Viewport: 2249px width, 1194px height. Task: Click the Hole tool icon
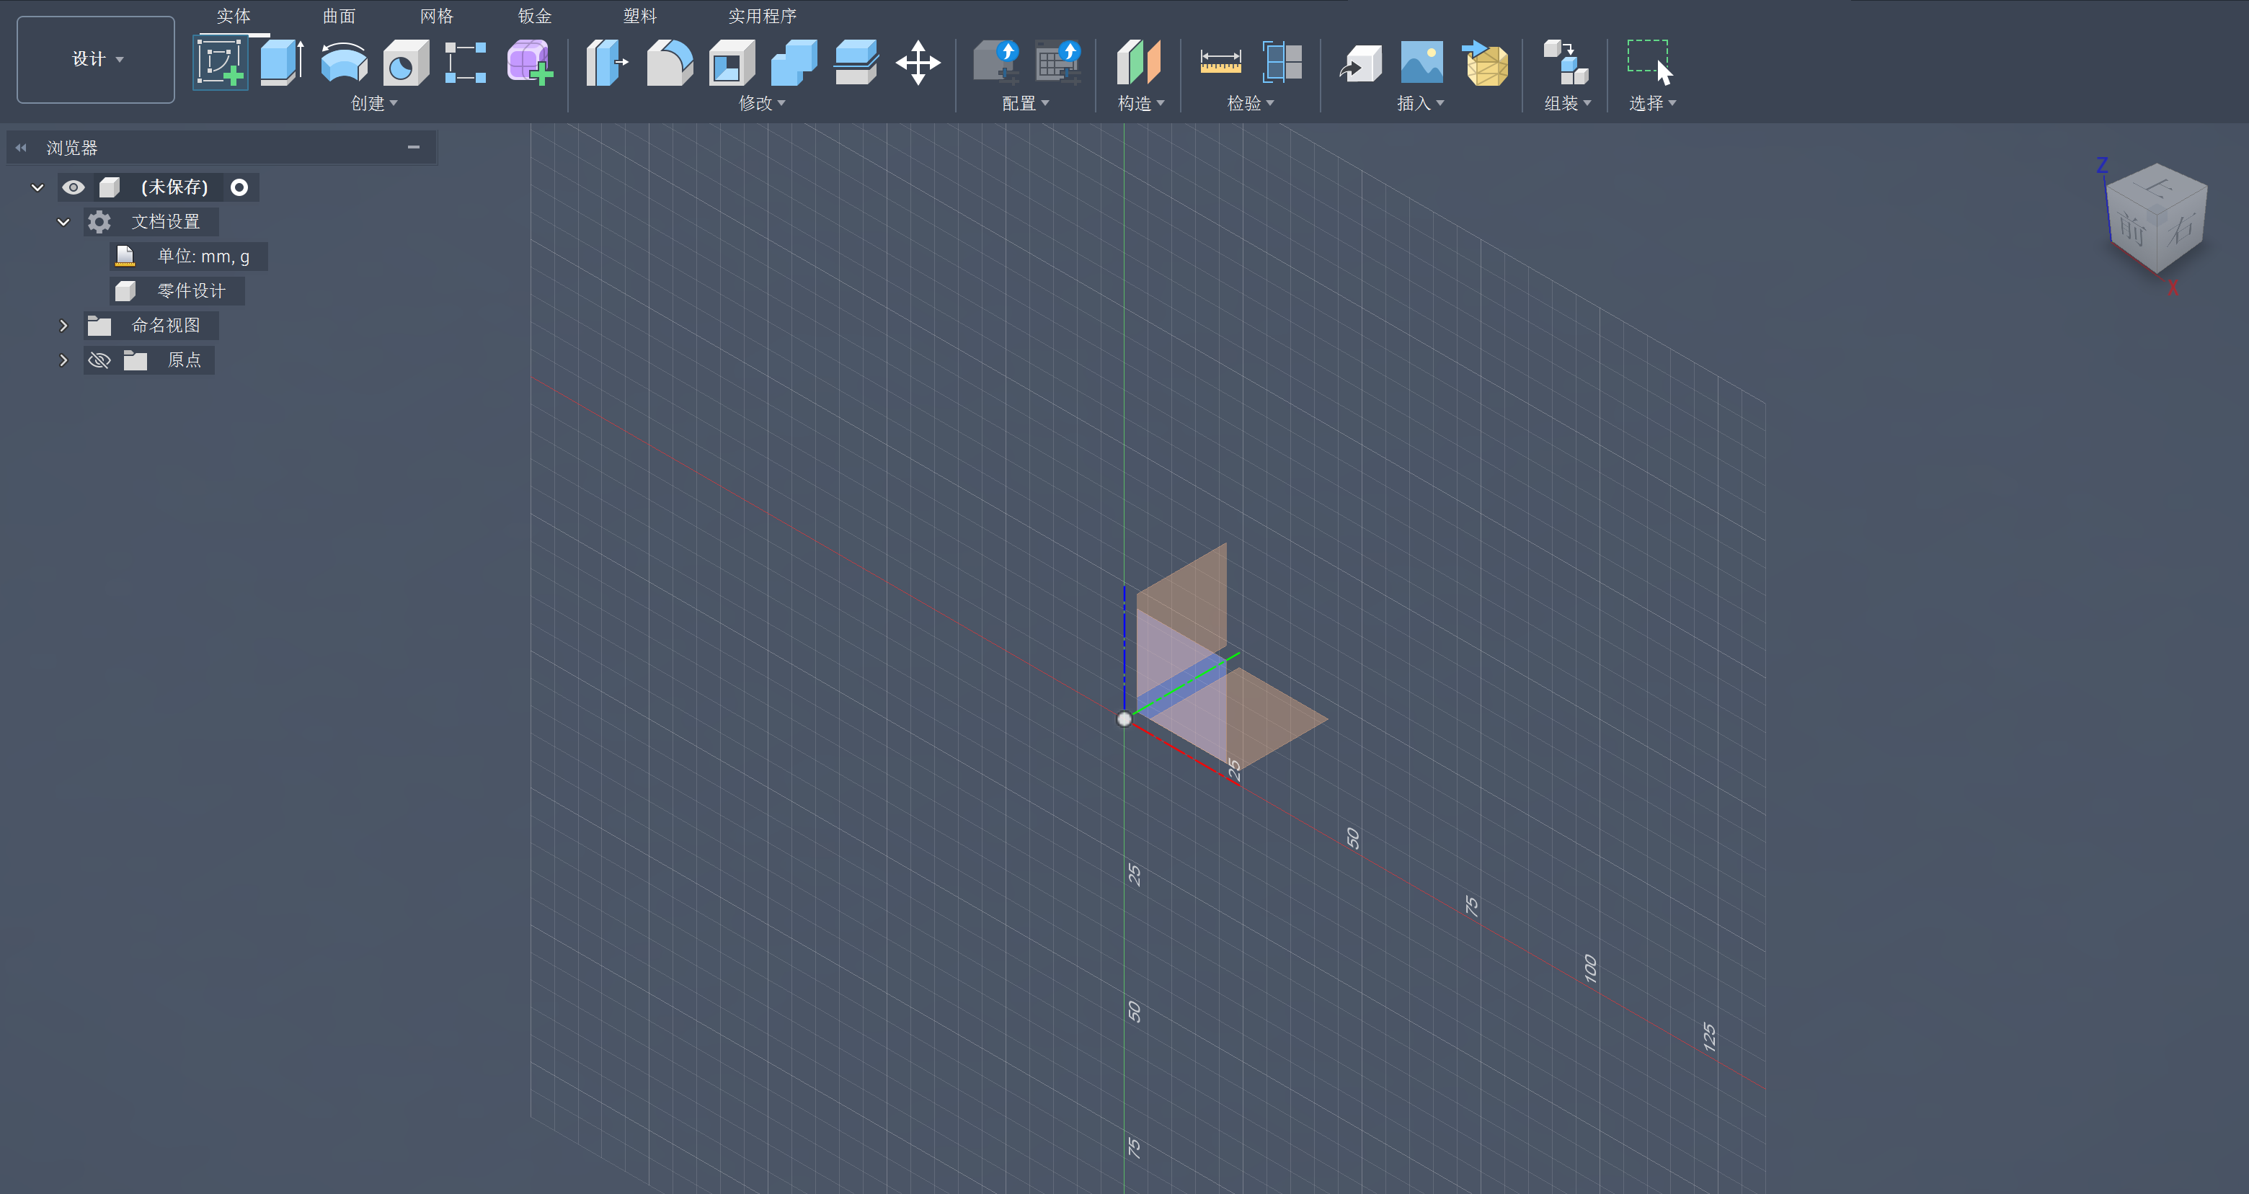(x=405, y=63)
